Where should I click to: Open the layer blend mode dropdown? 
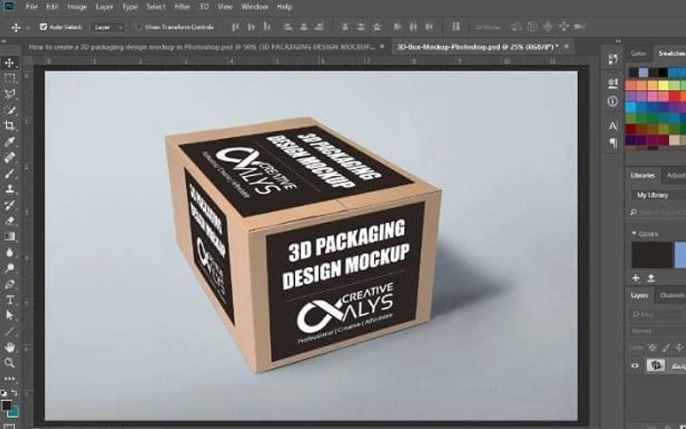point(656,331)
